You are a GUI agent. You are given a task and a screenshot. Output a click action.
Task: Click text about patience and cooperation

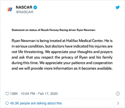[x=76, y=63]
